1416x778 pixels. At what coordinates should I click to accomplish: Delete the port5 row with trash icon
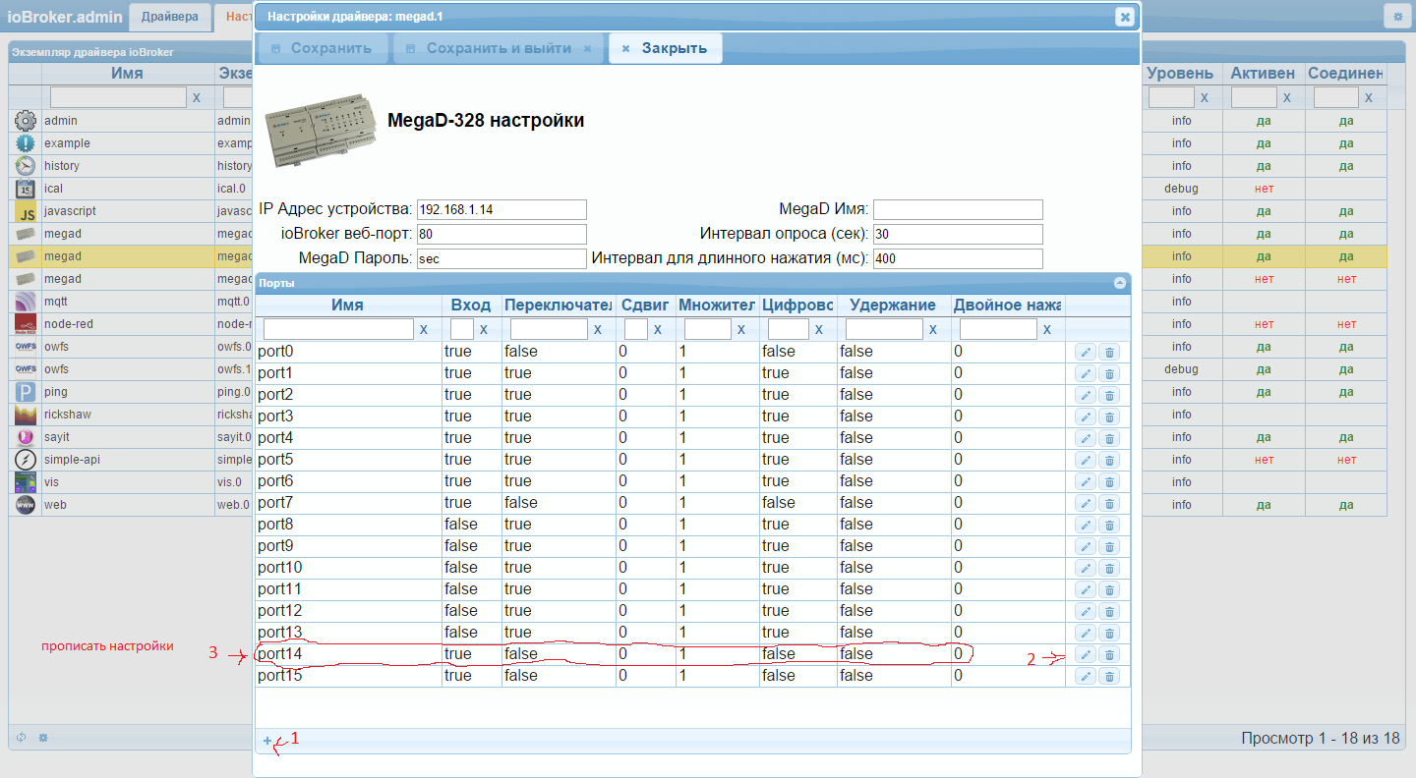1109,460
